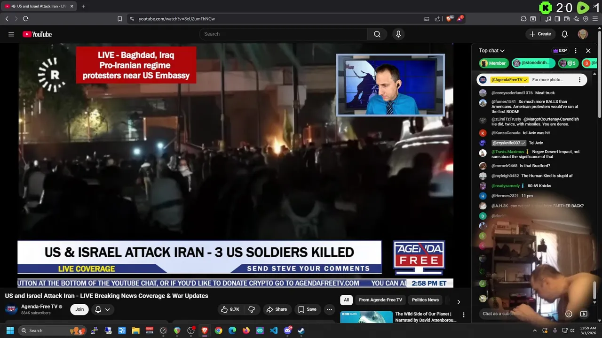Open the account avatar menu
This screenshot has height=338, width=602.
point(583,34)
